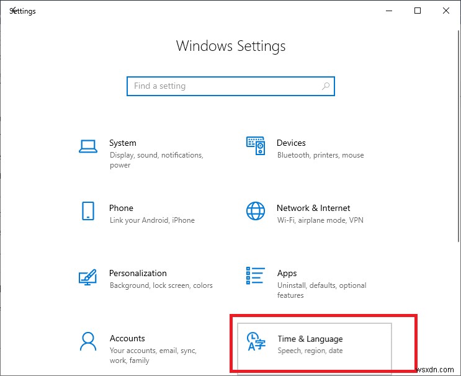Open the Network & Internet globe icon

click(256, 211)
